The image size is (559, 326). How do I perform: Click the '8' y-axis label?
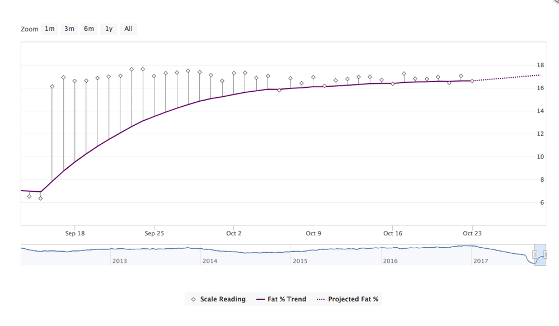point(542,179)
